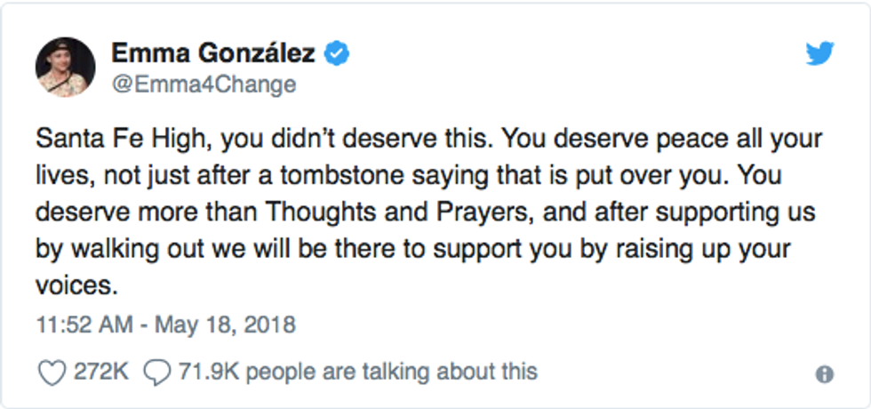Viewport: 871px width, 409px height.
Task: Open Emma González's profile picture
Action: (x=65, y=68)
